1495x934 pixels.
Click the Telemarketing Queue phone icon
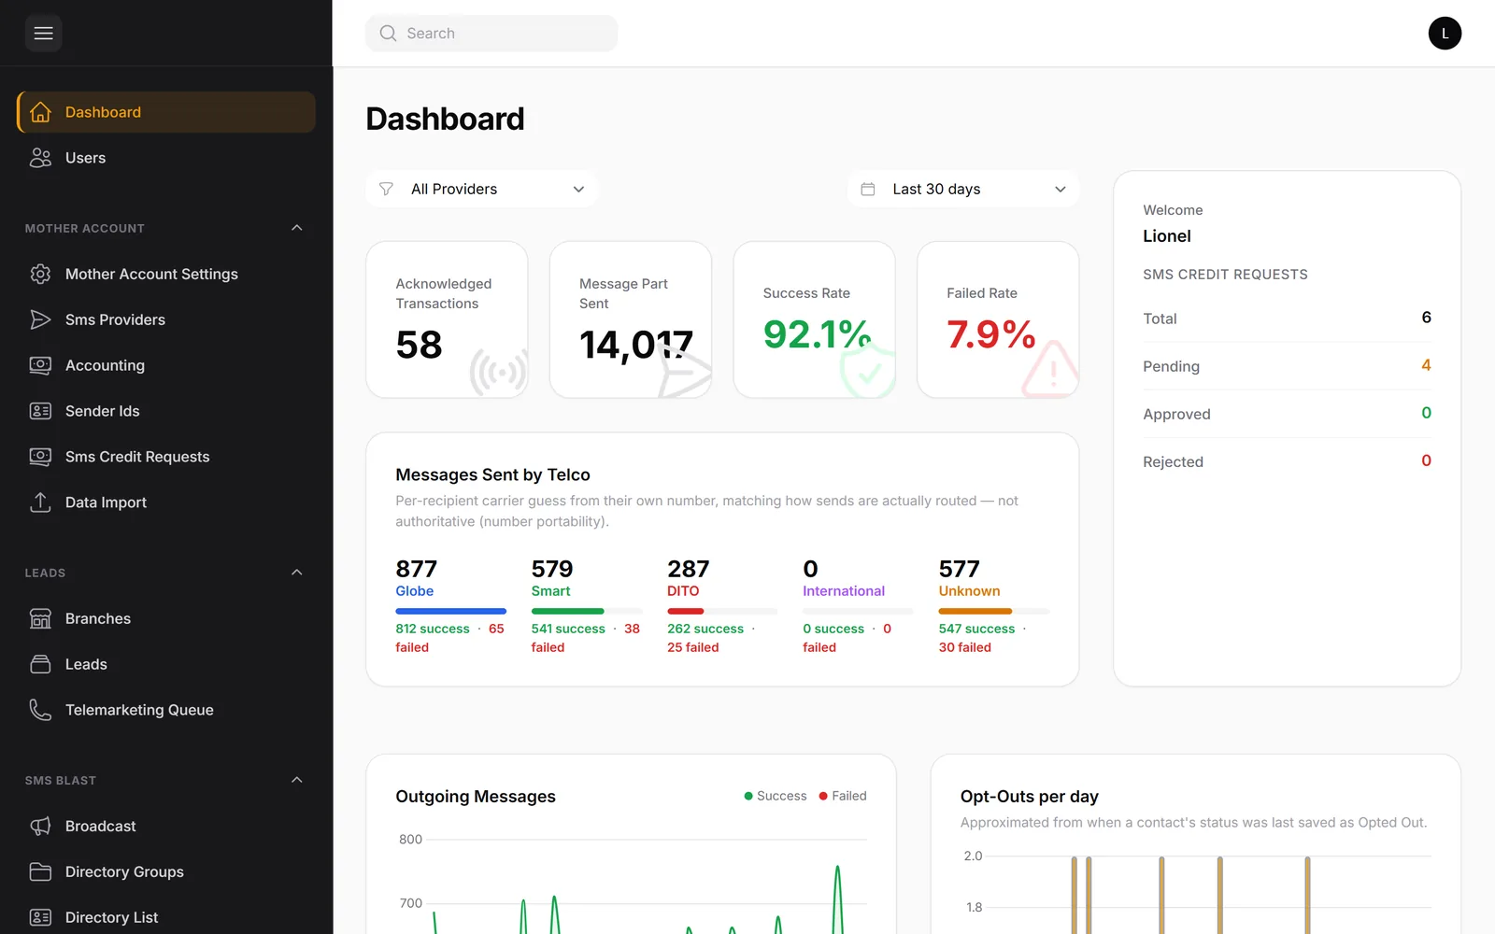[x=40, y=710]
